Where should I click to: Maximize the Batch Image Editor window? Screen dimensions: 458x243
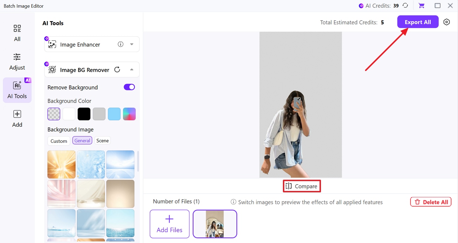pos(438,6)
